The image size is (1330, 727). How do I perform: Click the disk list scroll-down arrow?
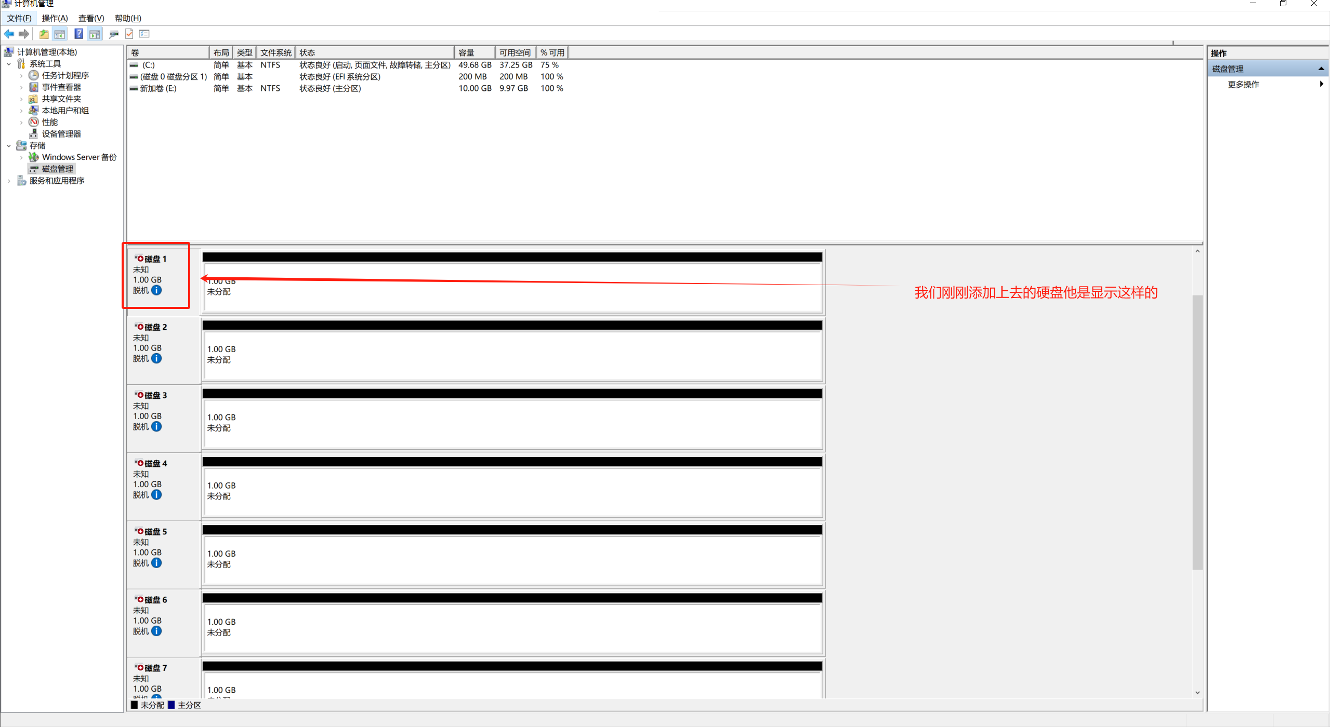point(1197,692)
